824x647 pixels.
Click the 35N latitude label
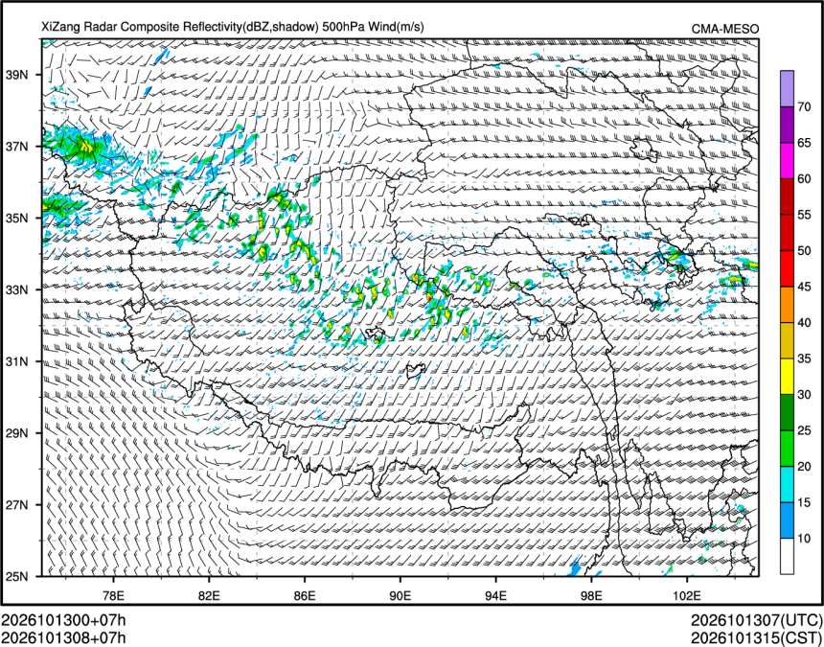(x=17, y=219)
